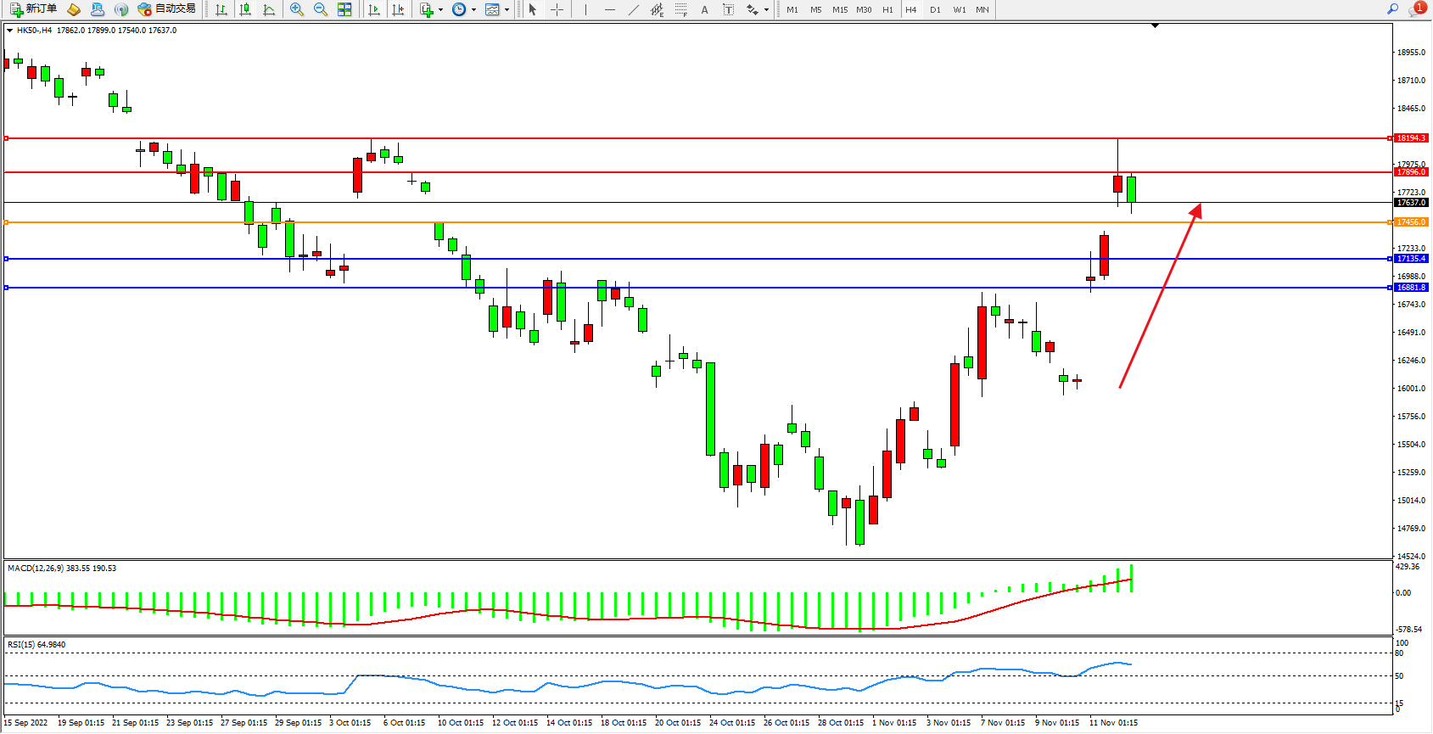Viewport: 1433px width, 734px height.
Task: Open the chart templates dropdown arrow
Action: point(507,10)
